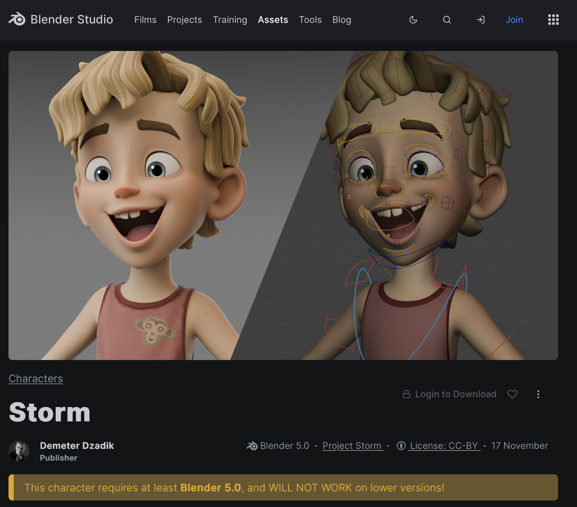Toggle dark mode with the moon icon
The image size is (577, 507).
(413, 20)
